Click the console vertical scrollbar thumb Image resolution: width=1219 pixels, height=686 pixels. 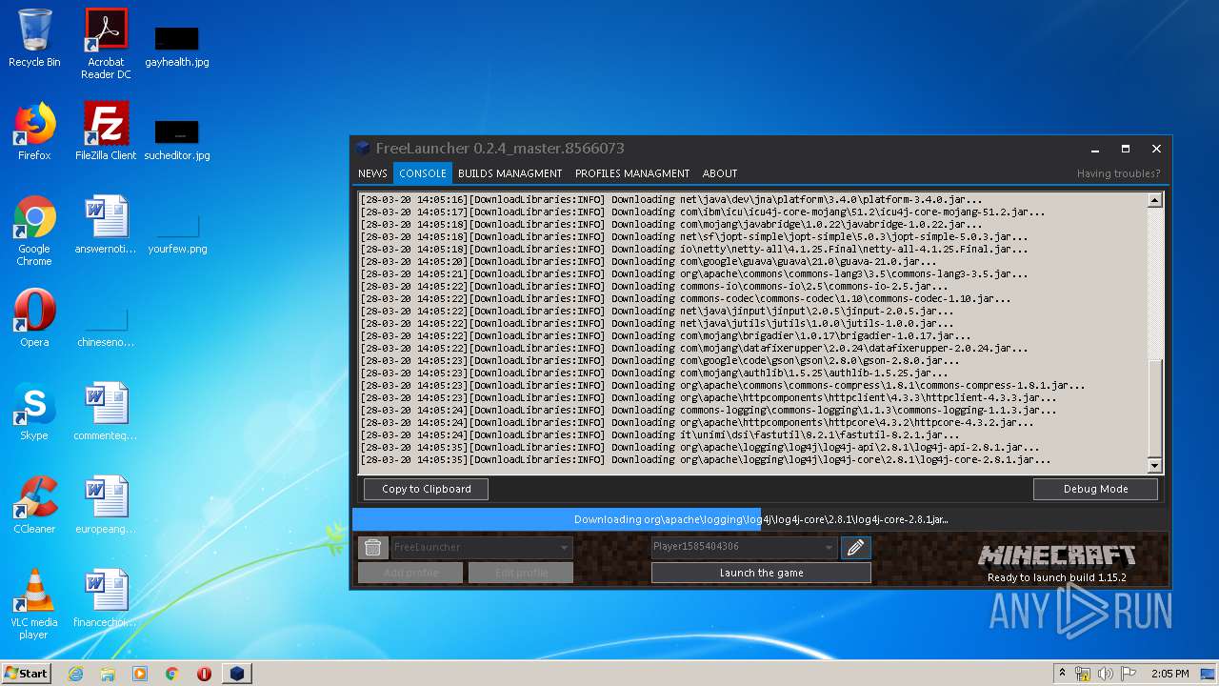coord(1155,409)
